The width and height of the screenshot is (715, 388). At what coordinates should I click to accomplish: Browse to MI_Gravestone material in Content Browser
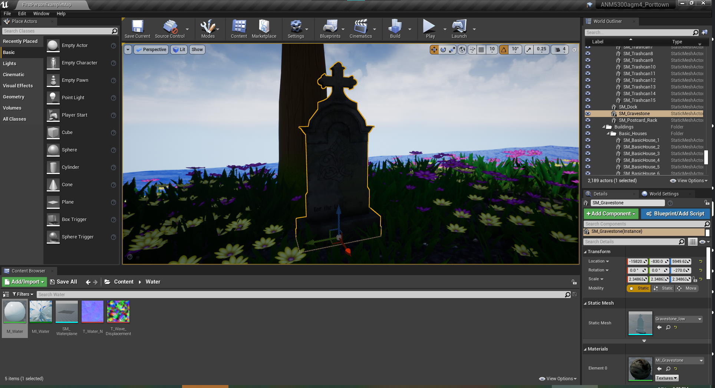pyautogui.click(x=668, y=369)
